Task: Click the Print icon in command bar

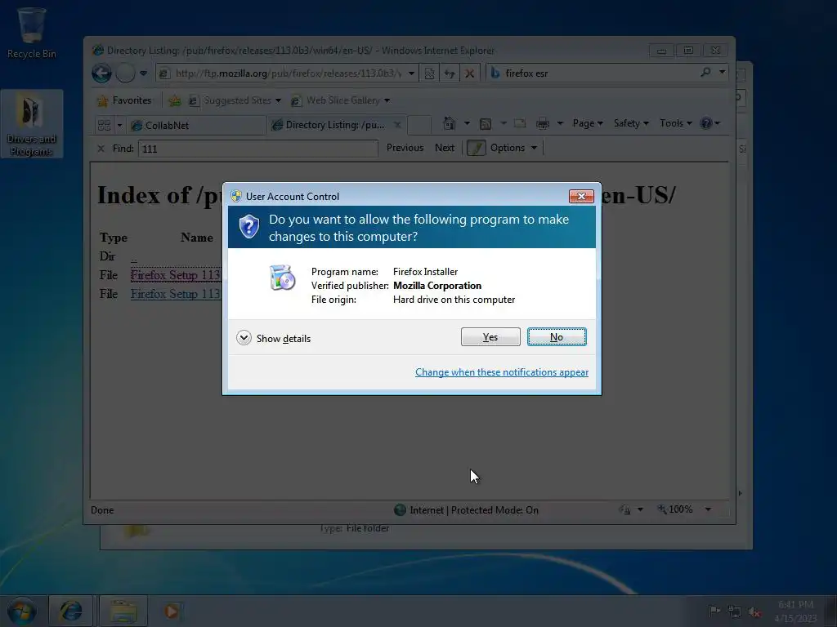Action: [x=543, y=124]
